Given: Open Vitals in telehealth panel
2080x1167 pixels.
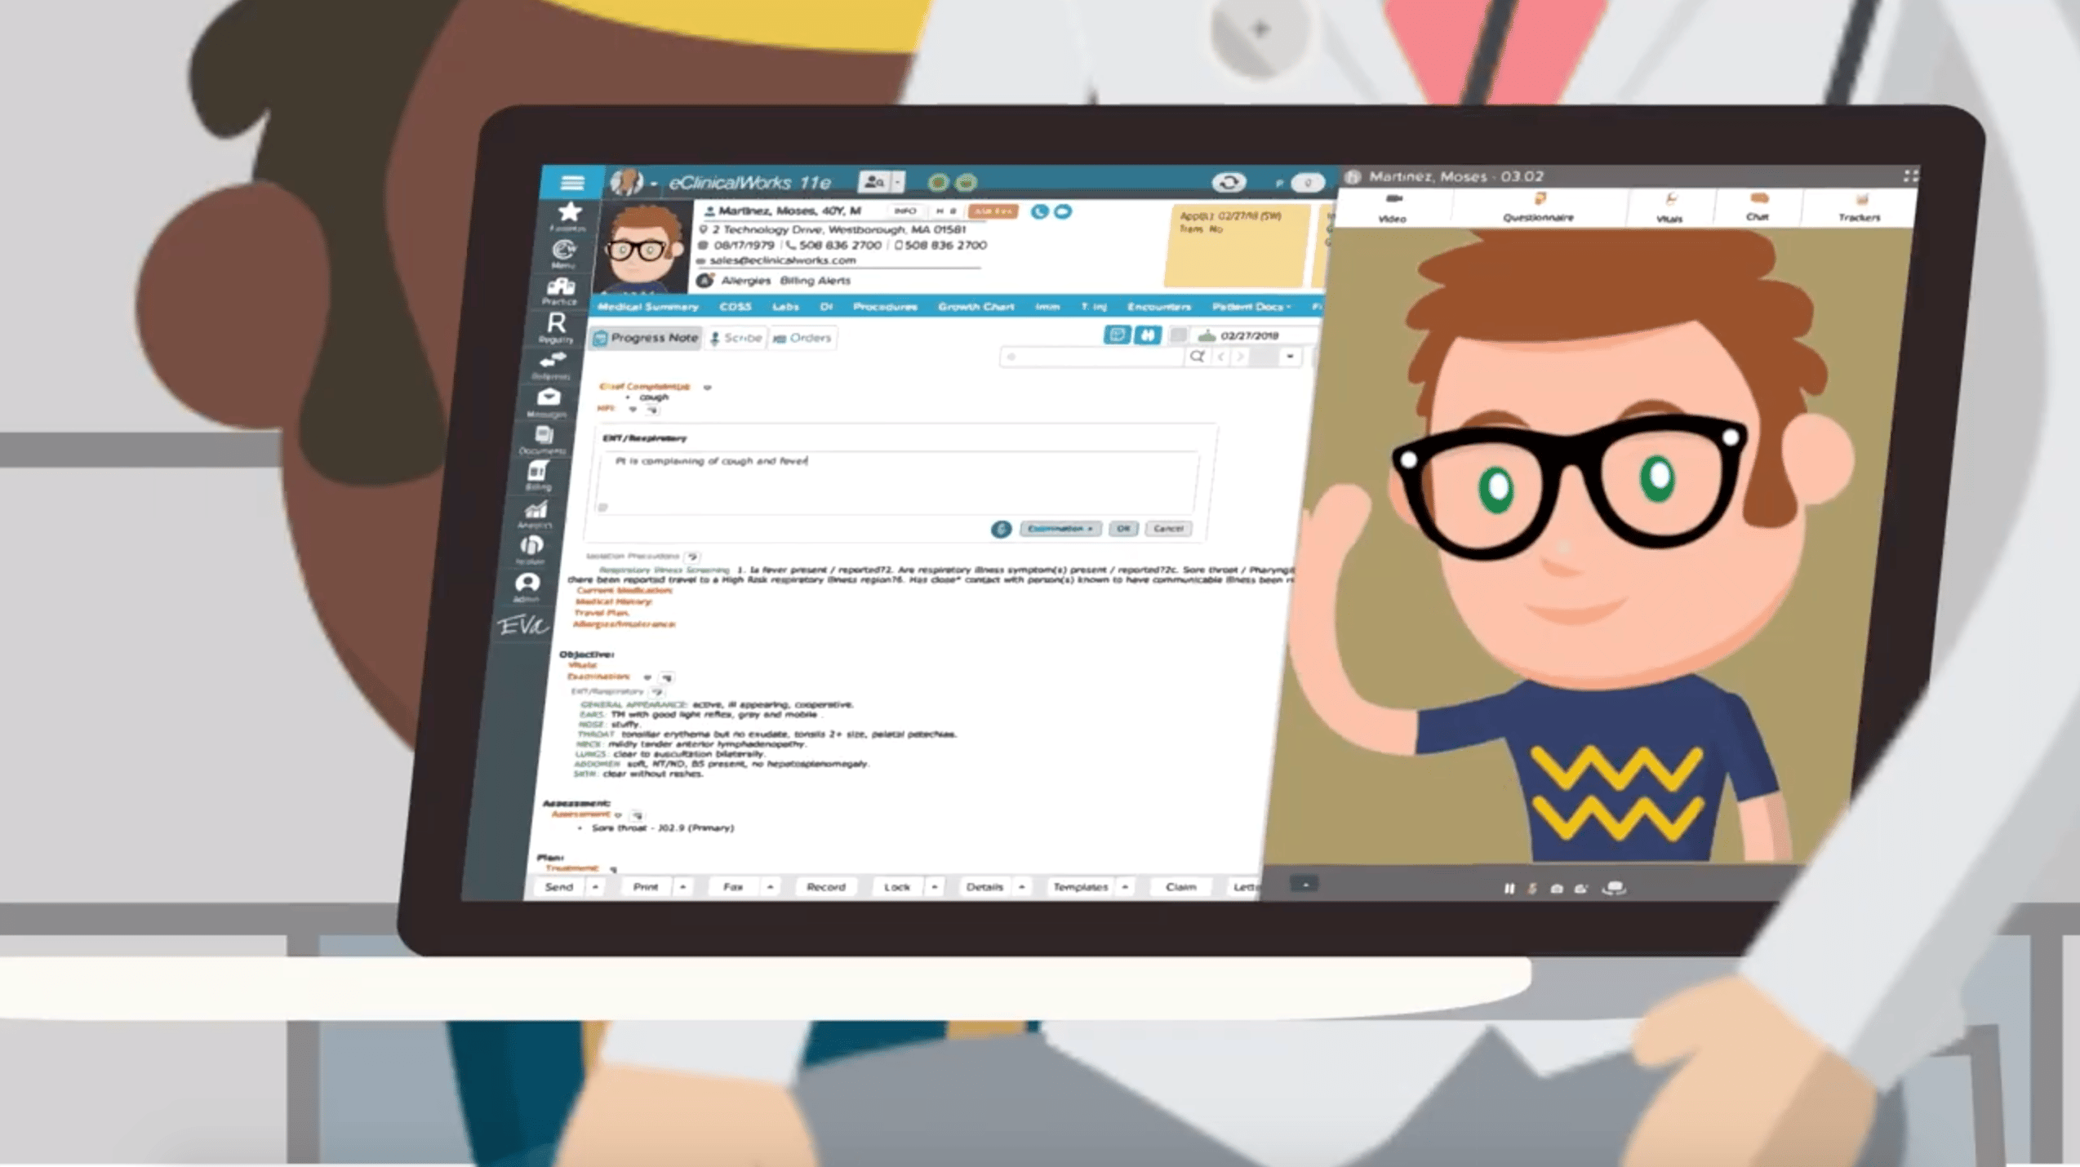Looking at the screenshot, I should [x=1669, y=208].
